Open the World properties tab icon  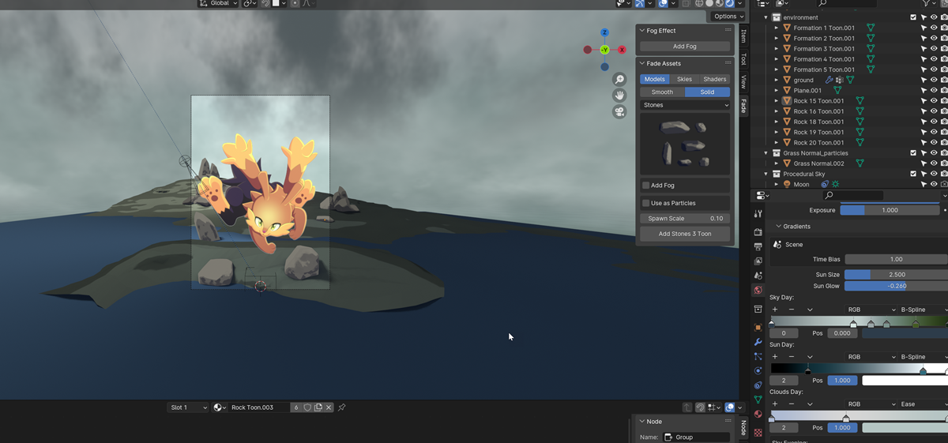pos(758,291)
